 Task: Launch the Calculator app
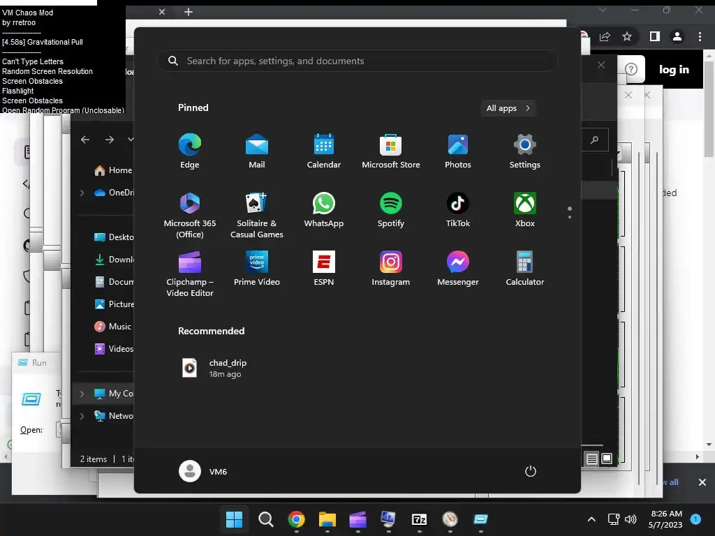tap(525, 269)
